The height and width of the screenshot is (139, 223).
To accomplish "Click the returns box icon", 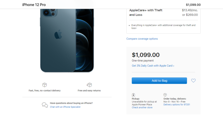I will click(x=89, y=85).
